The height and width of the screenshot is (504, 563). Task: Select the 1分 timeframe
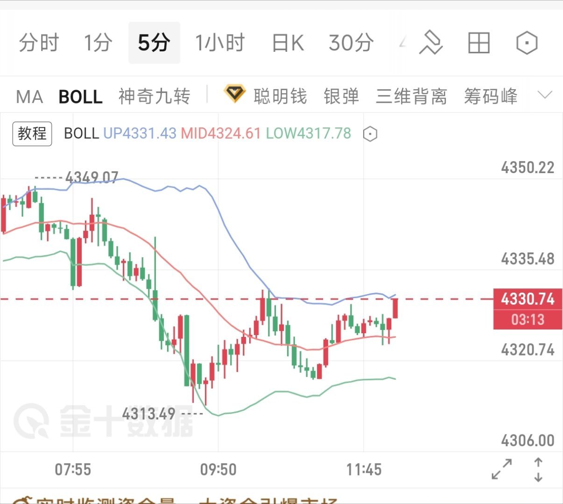[98, 43]
